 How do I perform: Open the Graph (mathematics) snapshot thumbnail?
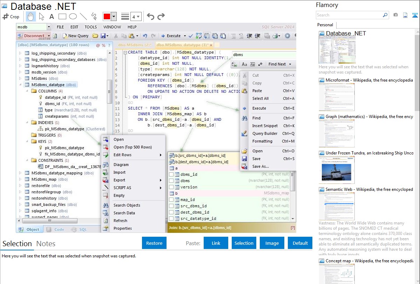coord(337,133)
